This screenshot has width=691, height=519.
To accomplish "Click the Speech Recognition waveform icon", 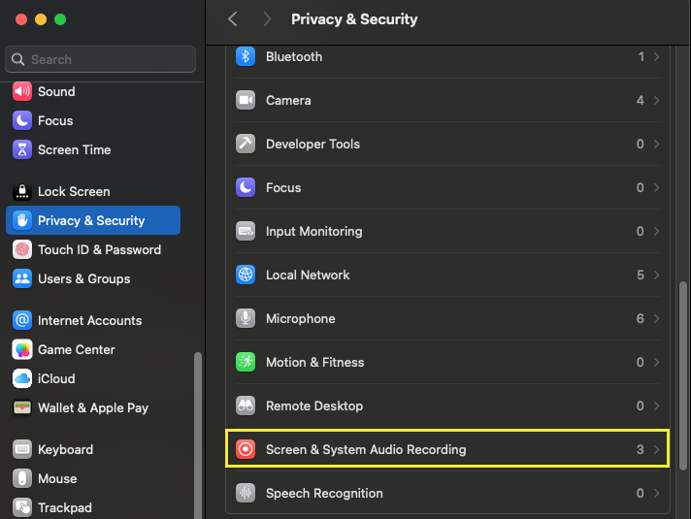I will (x=246, y=494).
